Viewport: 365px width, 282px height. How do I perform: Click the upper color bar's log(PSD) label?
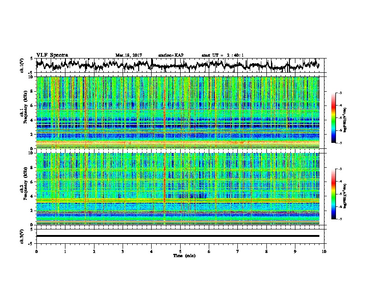coord(345,120)
